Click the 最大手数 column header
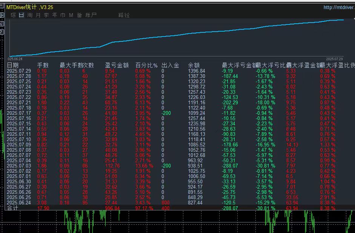 [x=71, y=65]
